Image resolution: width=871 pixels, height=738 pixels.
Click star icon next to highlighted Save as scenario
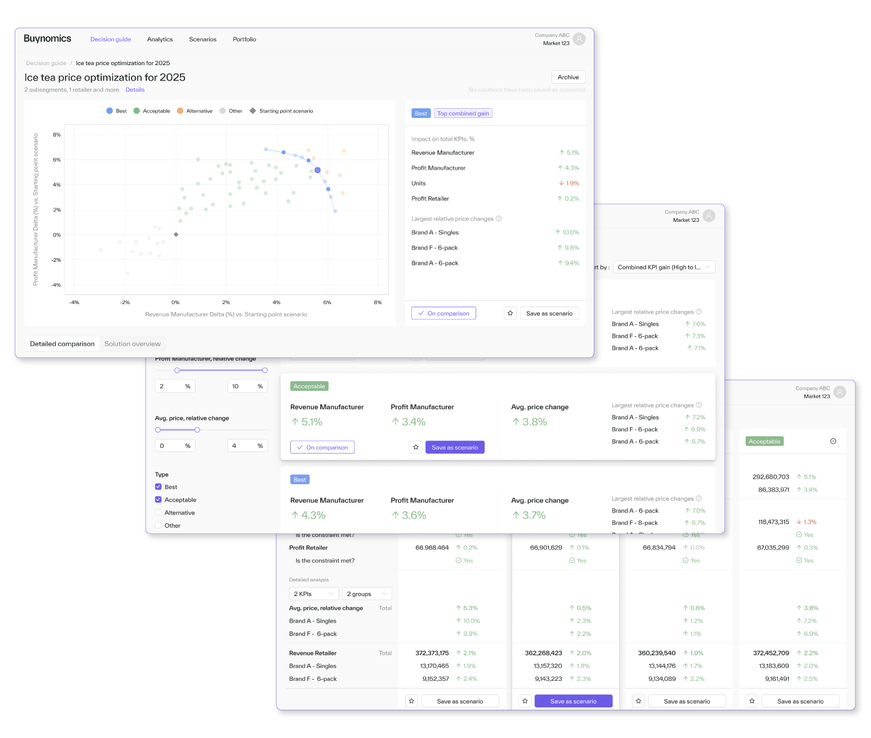525,701
